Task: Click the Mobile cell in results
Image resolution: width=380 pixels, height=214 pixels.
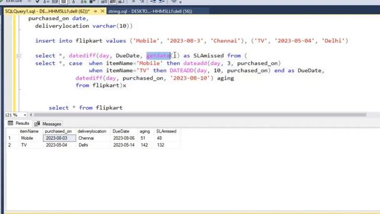Action: 27,138
